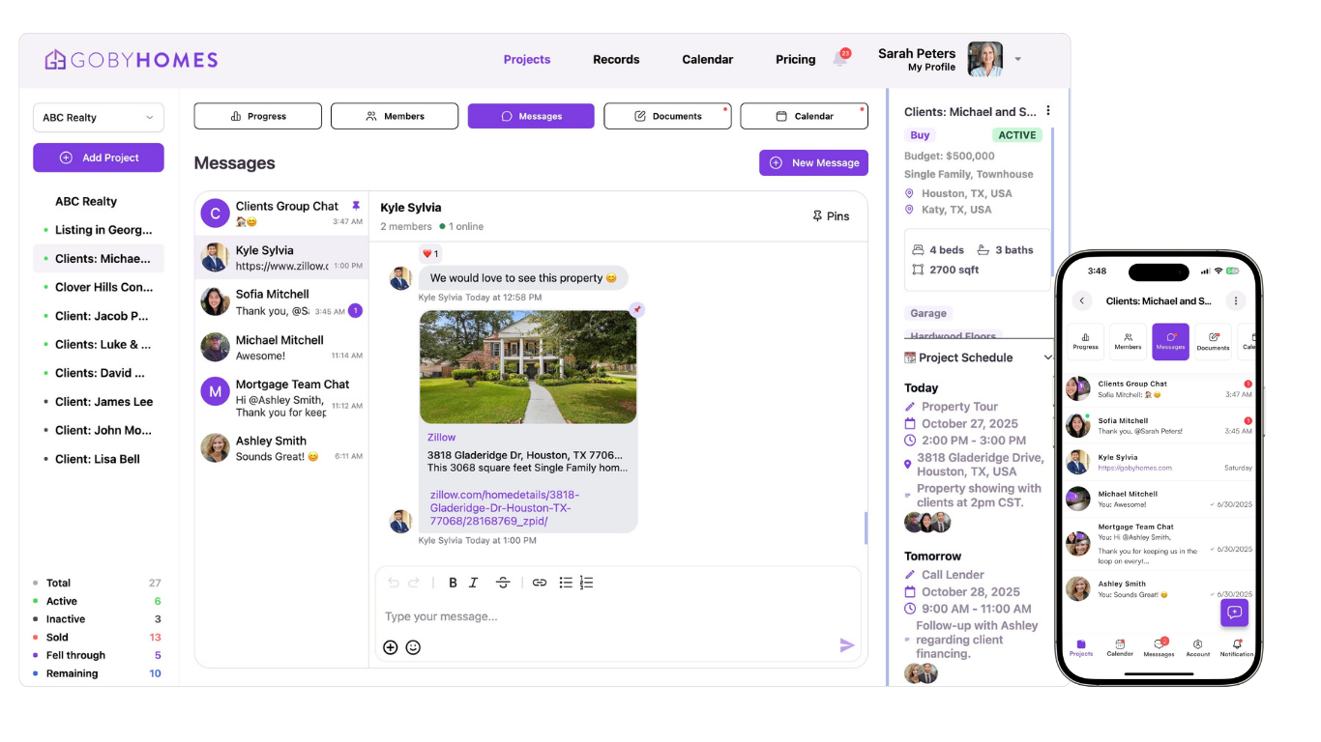The width and height of the screenshot is (1321, 742).
Task: Open the notifications bell icon
Action: coord(839,59)
